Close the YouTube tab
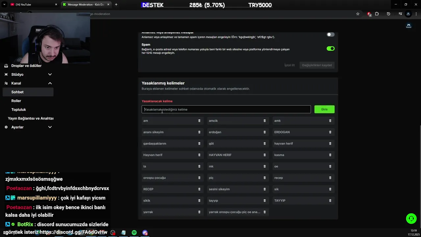This screenshot has height=237, width=421. tap(56, 5)
